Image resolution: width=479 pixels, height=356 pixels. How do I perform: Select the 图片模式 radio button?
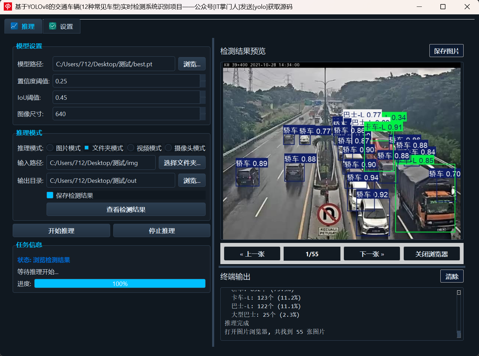point(50,148)
